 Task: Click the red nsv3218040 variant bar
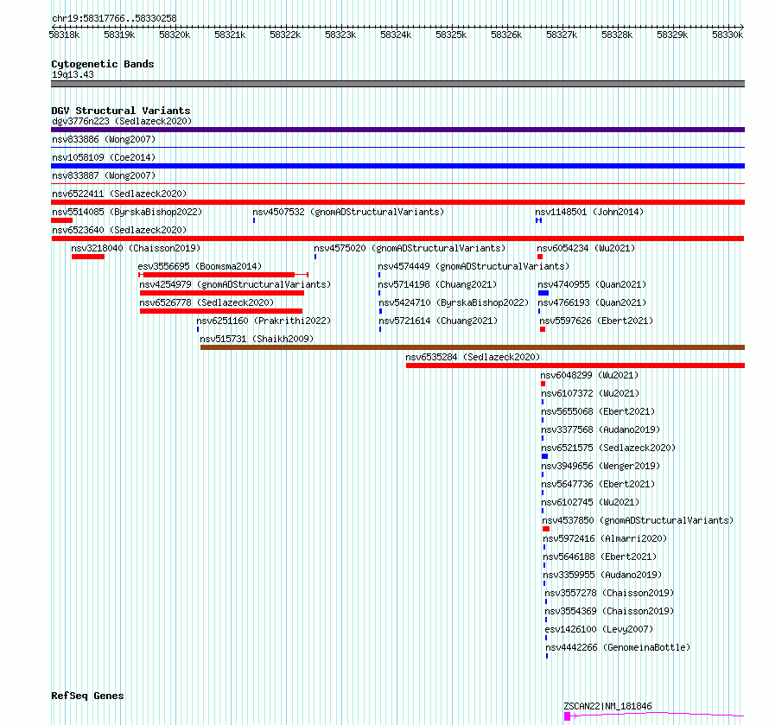[88, 257]
